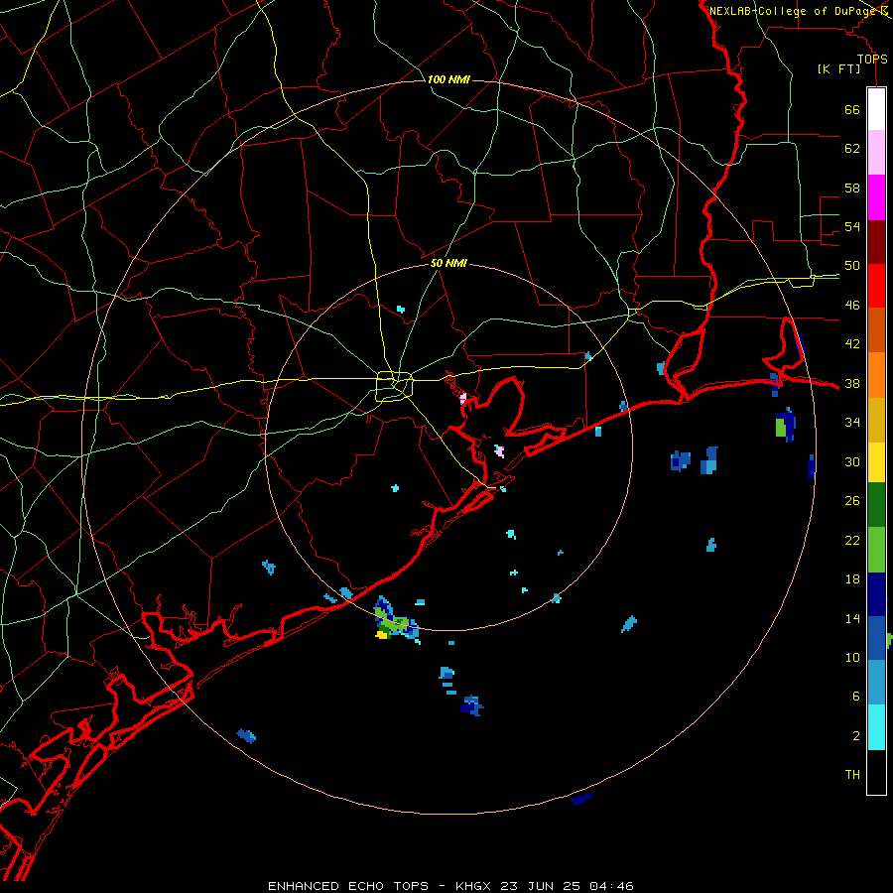893x893 pixels.
Task: Click the dark orange swatch between 46 and 42
Action: [x=876, y=329]
